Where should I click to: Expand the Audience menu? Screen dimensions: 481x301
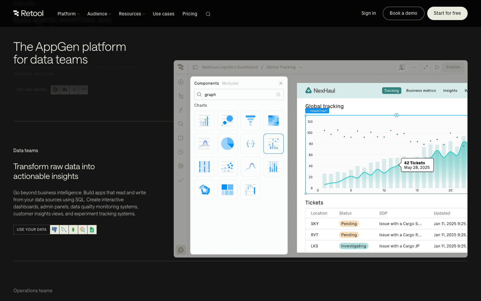pyautogui.click(x=99, y=14)
